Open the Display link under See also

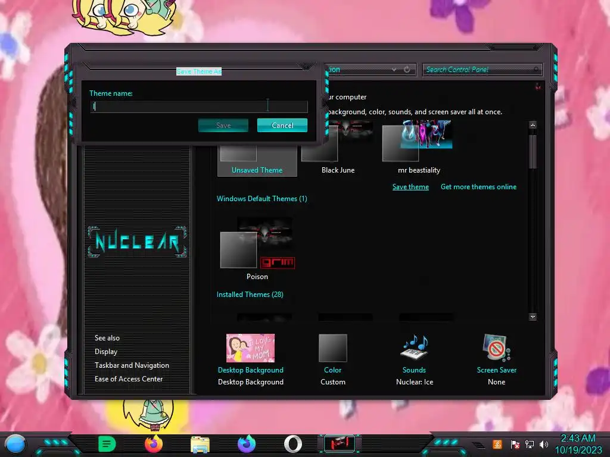coord(106,352)
